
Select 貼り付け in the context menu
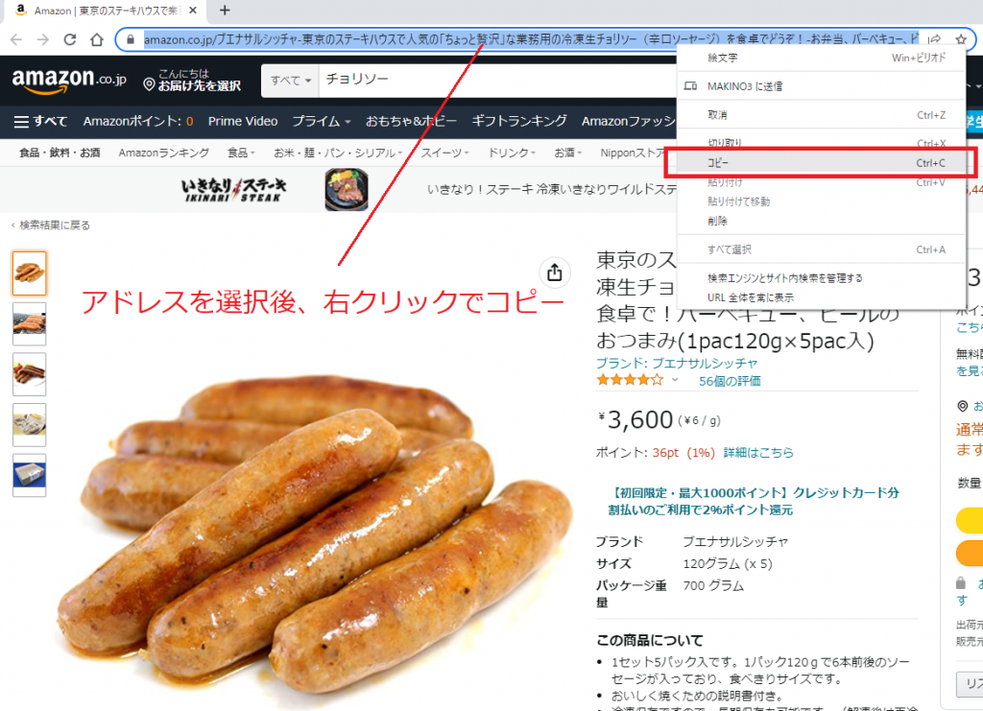pyautogui.click(x=822, y=182)
